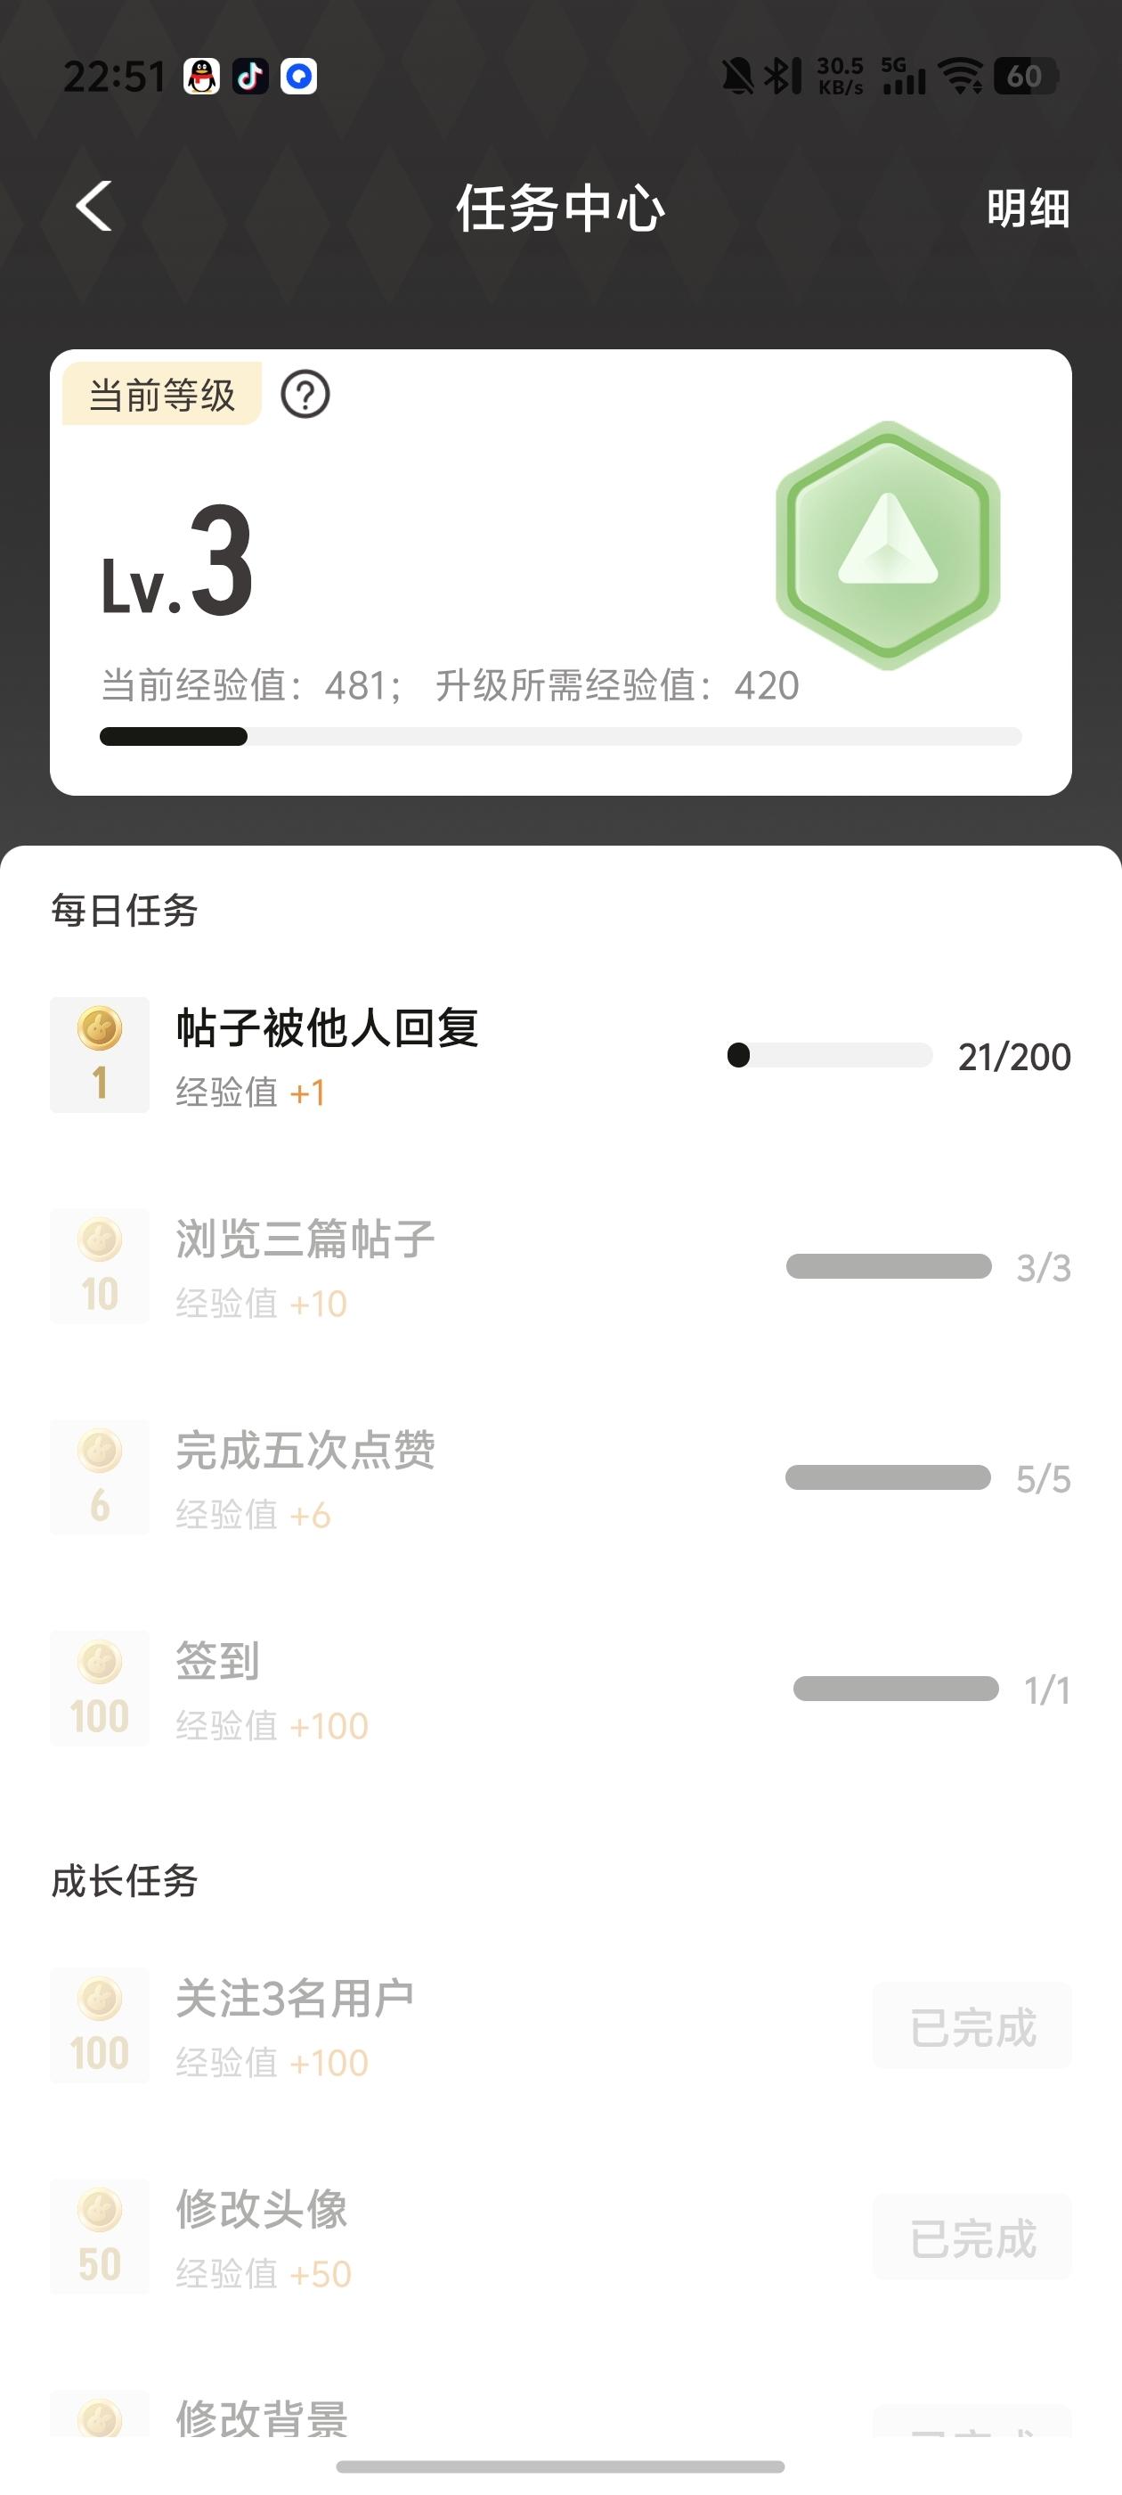The image size is (1122, 2495).
Task: Tap the 21/200 reply progress bar
Action: [x=830, y=1056]
